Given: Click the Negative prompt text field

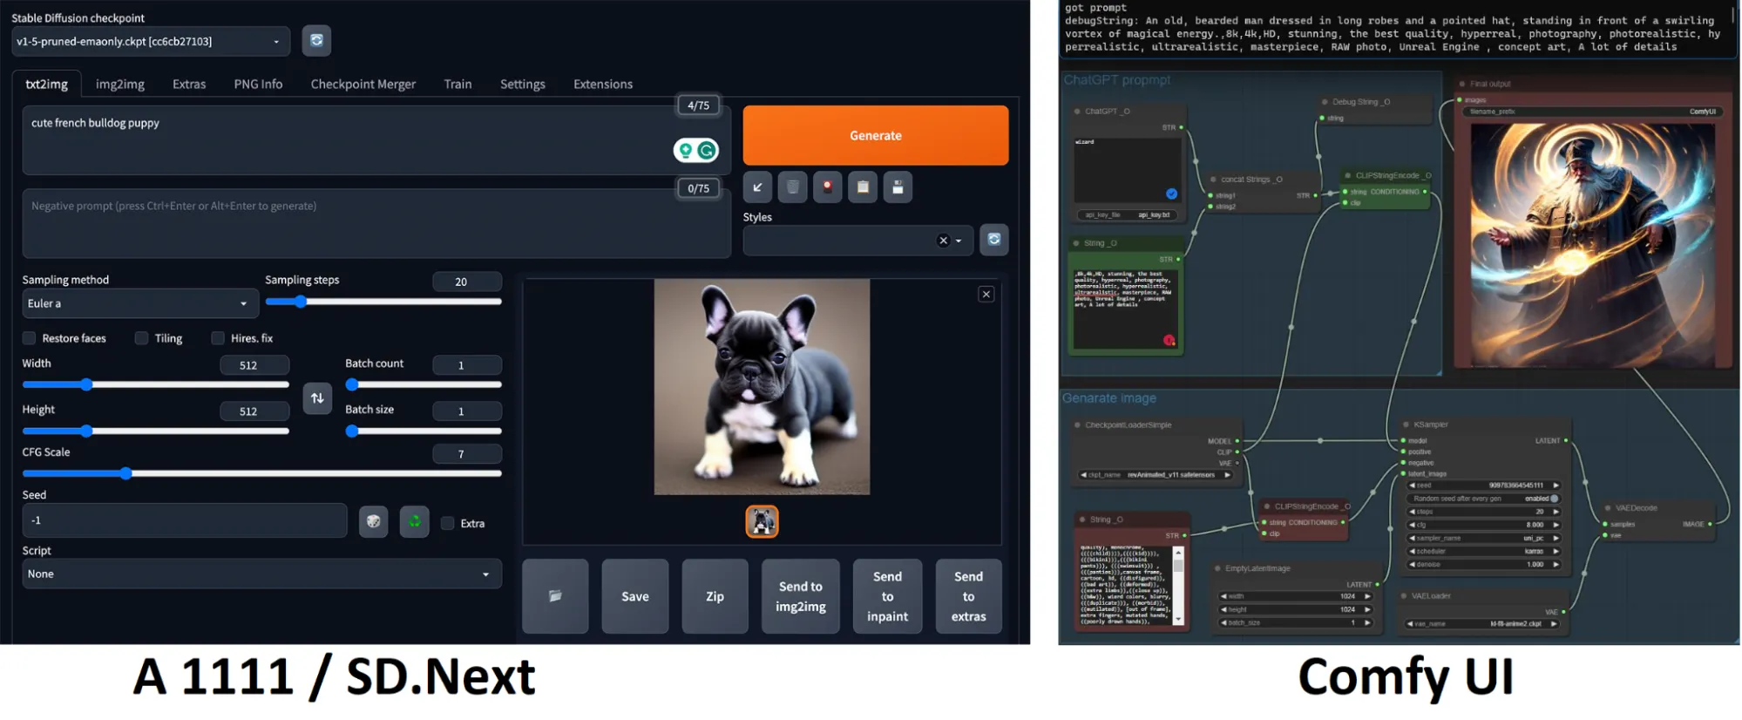Looking at the screenshot, I should (x=376, y=223).
